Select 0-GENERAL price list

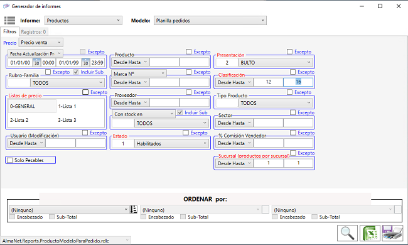click(32, 106)
